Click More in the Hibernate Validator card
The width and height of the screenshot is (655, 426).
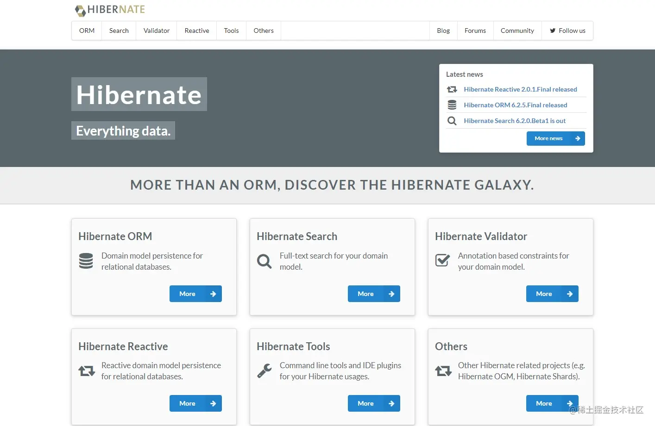pyautogui.click(x=552, y=294)
